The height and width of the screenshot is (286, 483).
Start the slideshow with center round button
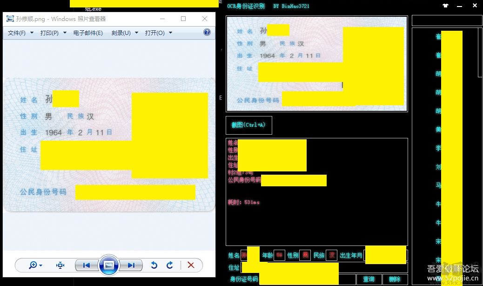pyautogui.click(x=108, y=265)
